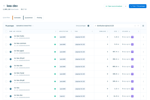
Task: Open Uploaded column options menu
Action: tap(139, 31)
